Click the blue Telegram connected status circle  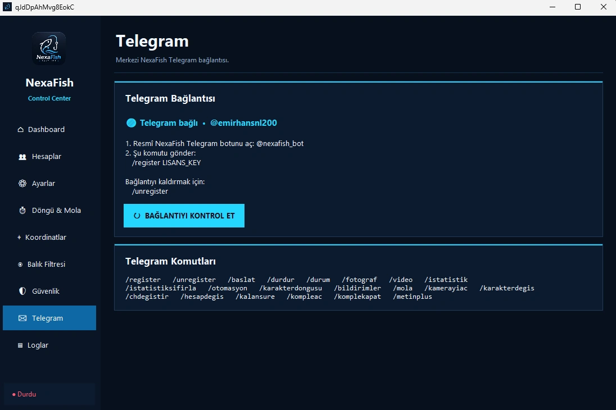click(x=131, y=123)
